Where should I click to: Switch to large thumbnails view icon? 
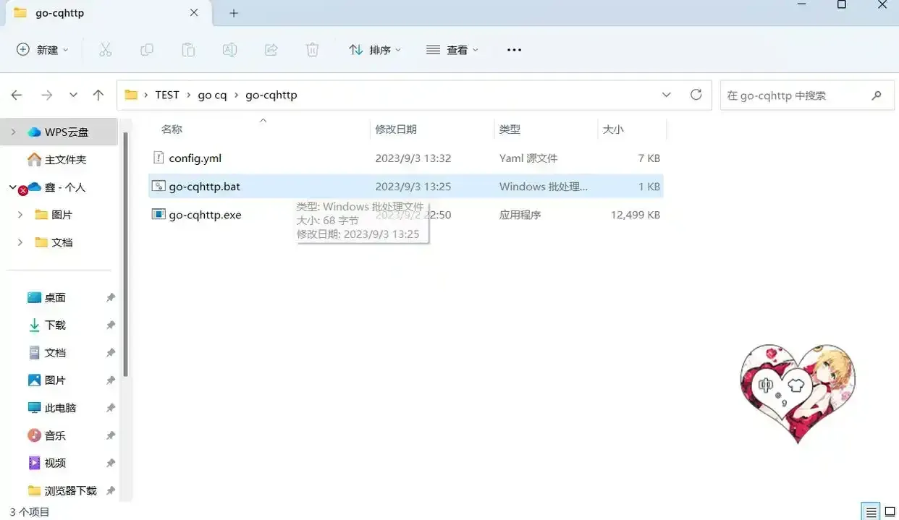(890, 511)
